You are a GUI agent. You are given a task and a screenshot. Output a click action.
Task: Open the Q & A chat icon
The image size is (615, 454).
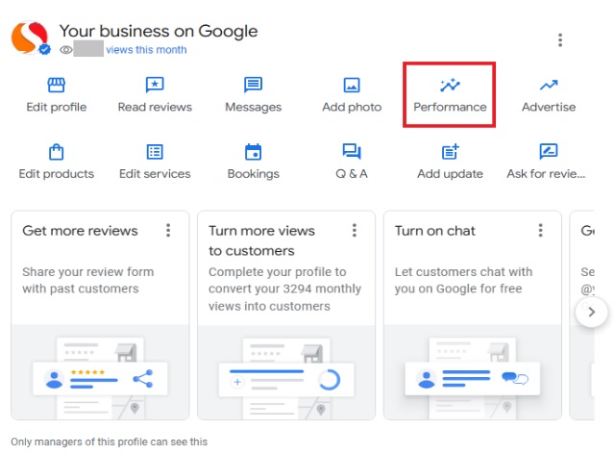pos(352,152)
